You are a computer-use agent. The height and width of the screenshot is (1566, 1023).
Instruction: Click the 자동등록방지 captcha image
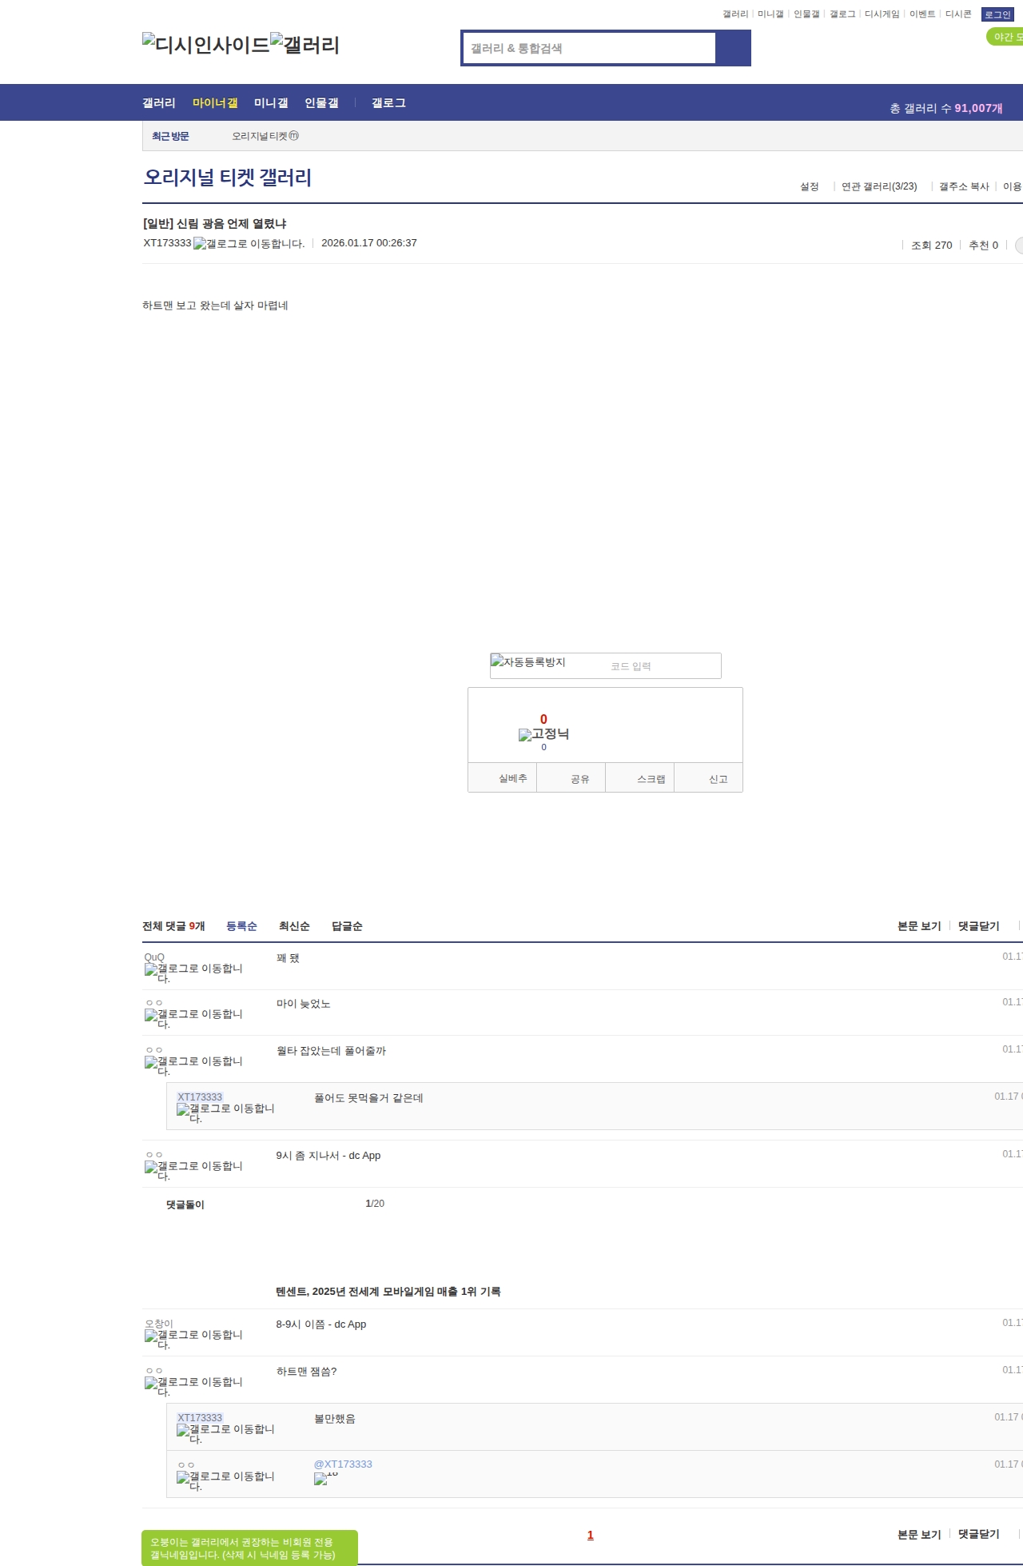(x=528, y=662)
